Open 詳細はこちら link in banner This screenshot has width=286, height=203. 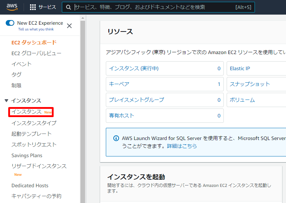182,146
